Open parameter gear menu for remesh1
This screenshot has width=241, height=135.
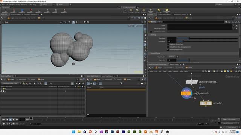coord(226,22)
